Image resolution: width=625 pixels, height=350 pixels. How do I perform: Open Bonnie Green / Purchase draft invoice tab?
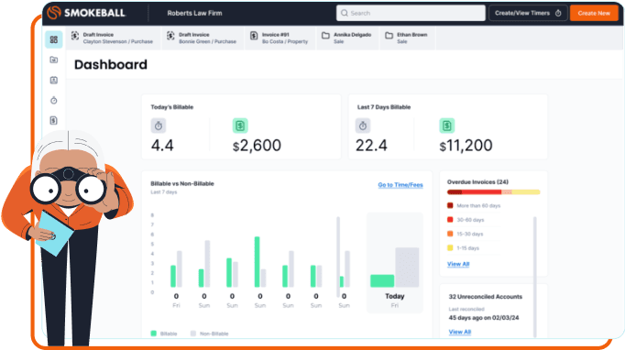(x=203, y=38)
